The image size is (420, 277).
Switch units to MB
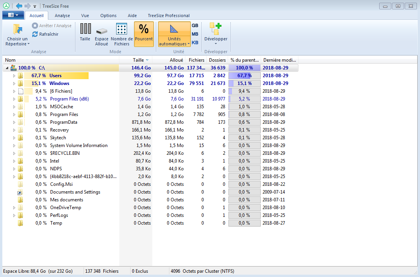(x=195, y=34)
